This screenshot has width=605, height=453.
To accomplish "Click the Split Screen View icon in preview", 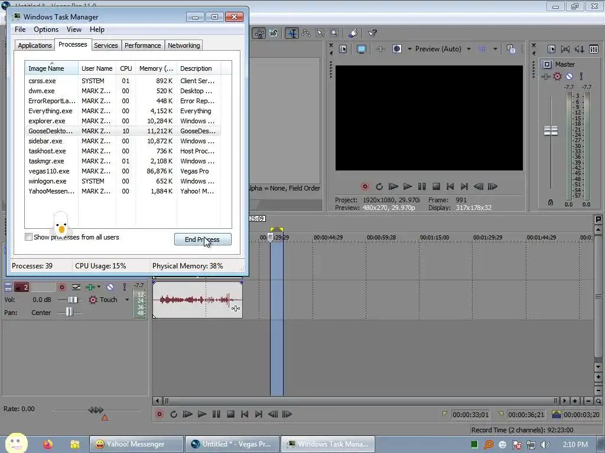I will pyautogui.click(x=397, y=49).
